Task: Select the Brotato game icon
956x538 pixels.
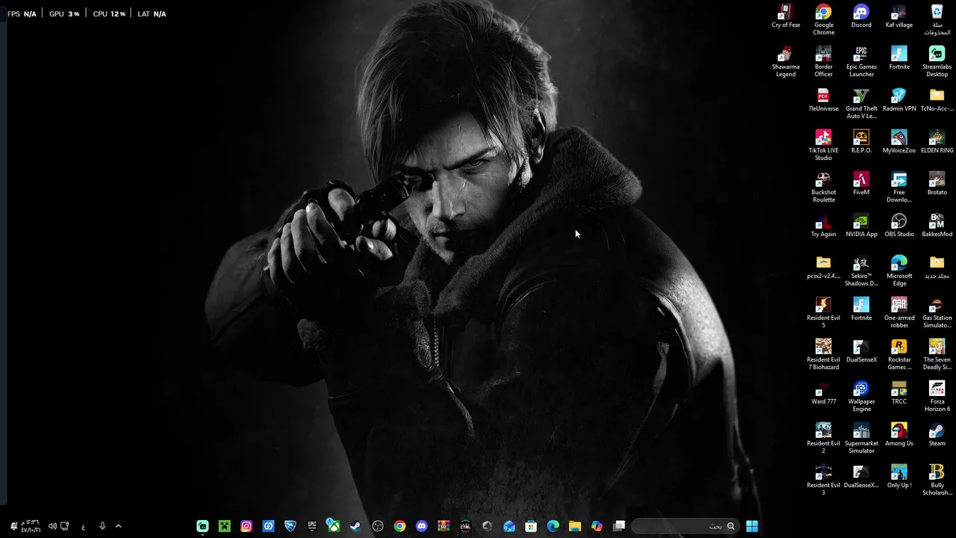Action: click(x=937, y=184)
